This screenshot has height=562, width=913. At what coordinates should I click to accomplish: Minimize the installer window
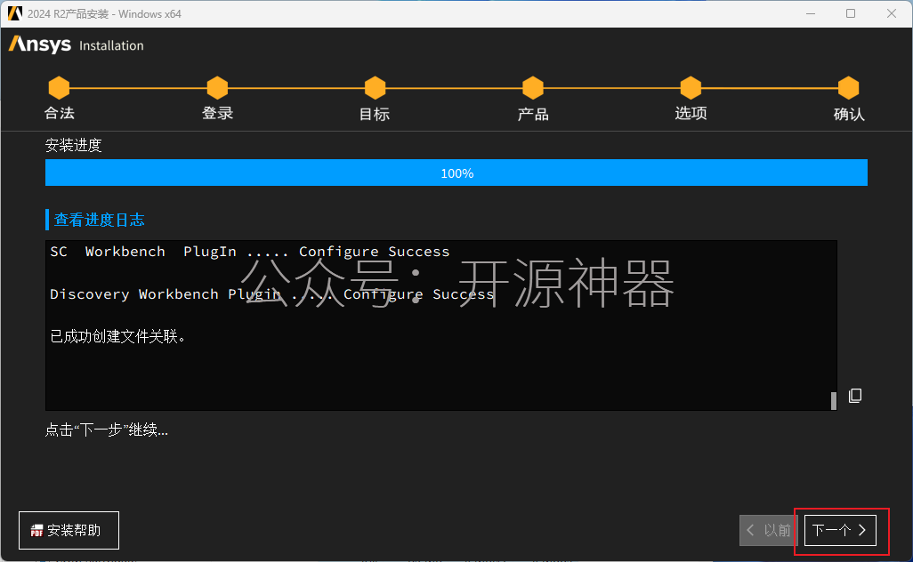pyautogui.click(x=810, y=13)
